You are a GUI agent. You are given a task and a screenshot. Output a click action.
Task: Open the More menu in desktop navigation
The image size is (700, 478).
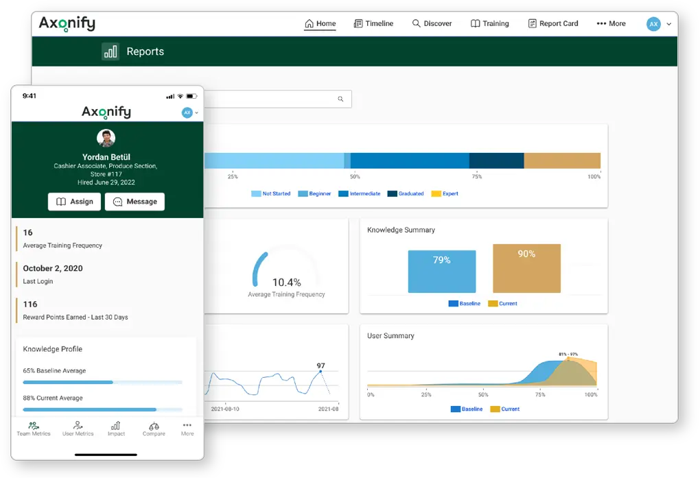611,23
